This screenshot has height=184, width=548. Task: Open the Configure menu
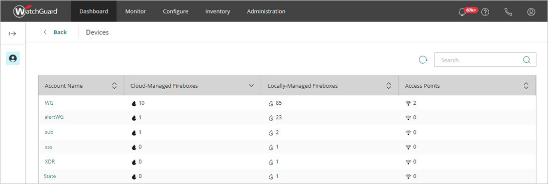[175, 11]
